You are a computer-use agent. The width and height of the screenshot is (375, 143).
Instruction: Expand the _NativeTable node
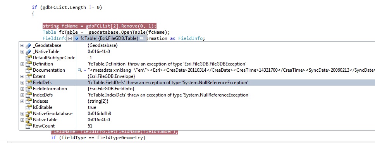coord(22,52)
